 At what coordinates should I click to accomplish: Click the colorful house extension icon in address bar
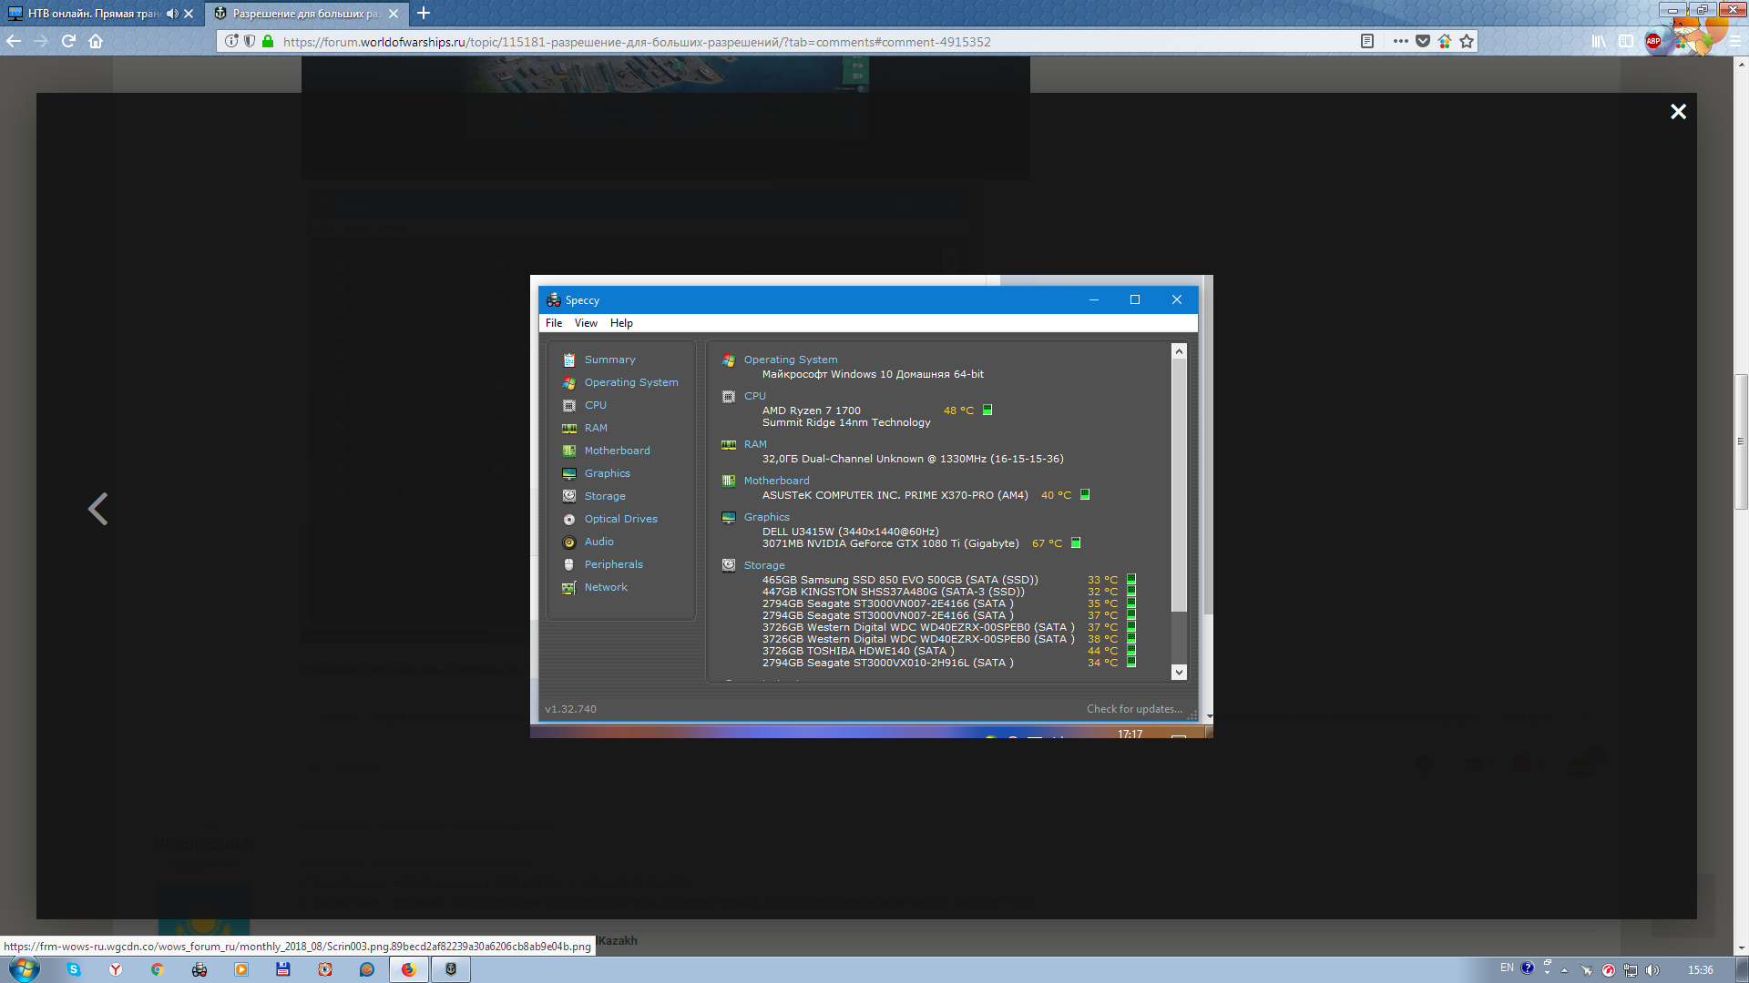point(1445,41)
